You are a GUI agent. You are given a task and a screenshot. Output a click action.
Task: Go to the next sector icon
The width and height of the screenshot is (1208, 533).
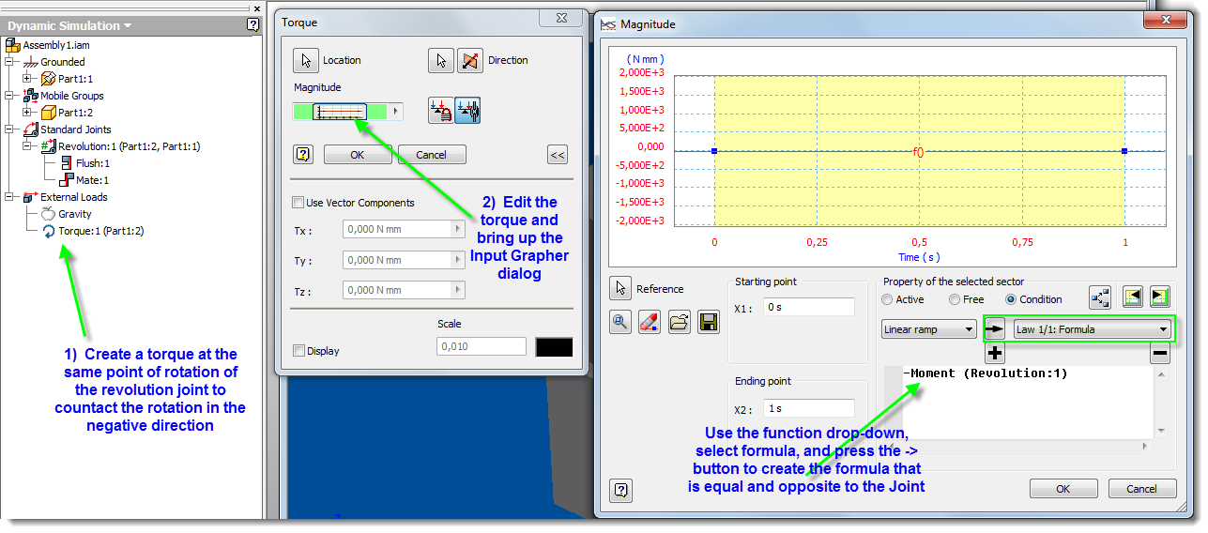(1160, 298)
